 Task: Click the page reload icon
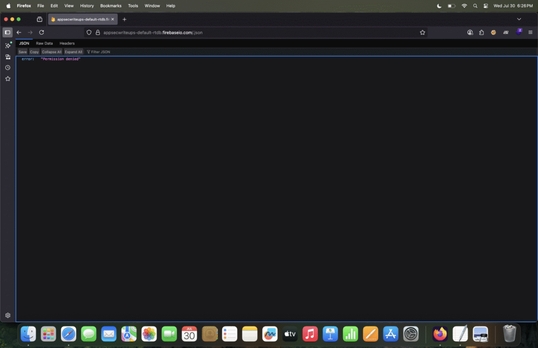pos(42,33)
